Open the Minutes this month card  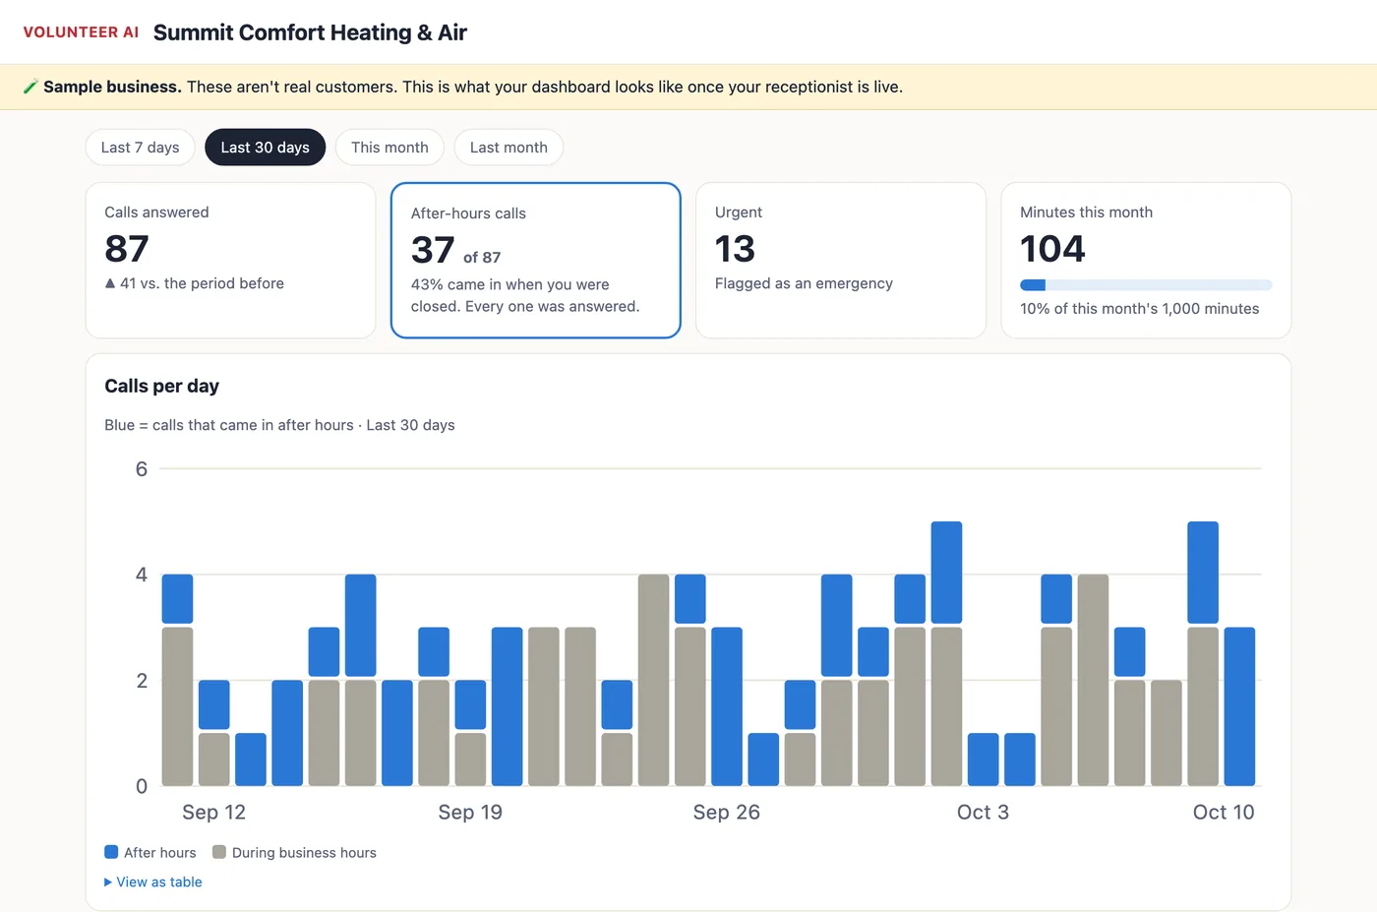coord(1146,260)
